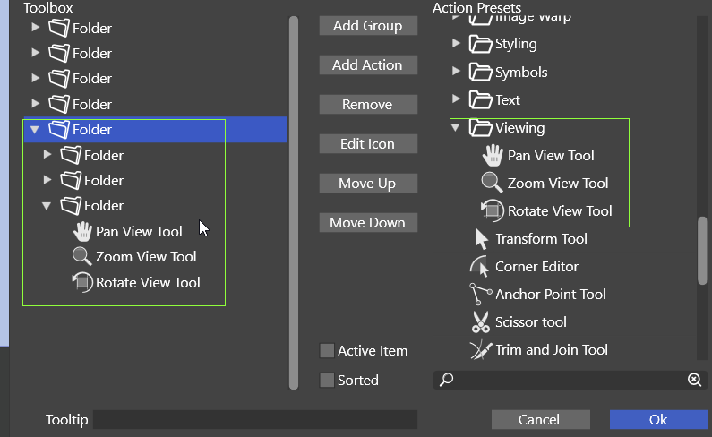This screenshot has width=712, height=437.
Task: Click the clear search icon in search box
Action: click(x=694, y=380)
